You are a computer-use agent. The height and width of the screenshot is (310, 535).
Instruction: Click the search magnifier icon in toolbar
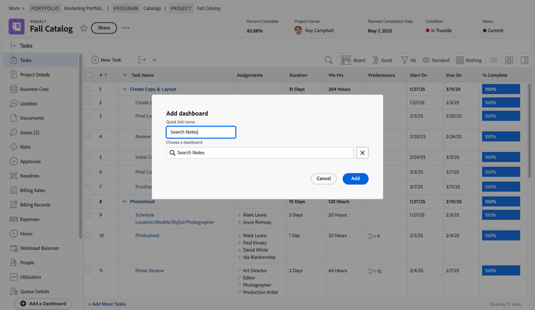point(328,61)
